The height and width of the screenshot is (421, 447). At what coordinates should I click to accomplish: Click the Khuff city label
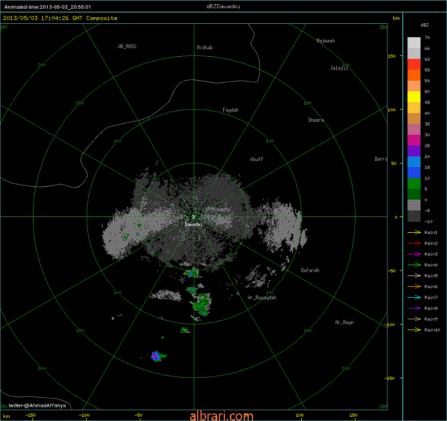click(257, 160)
